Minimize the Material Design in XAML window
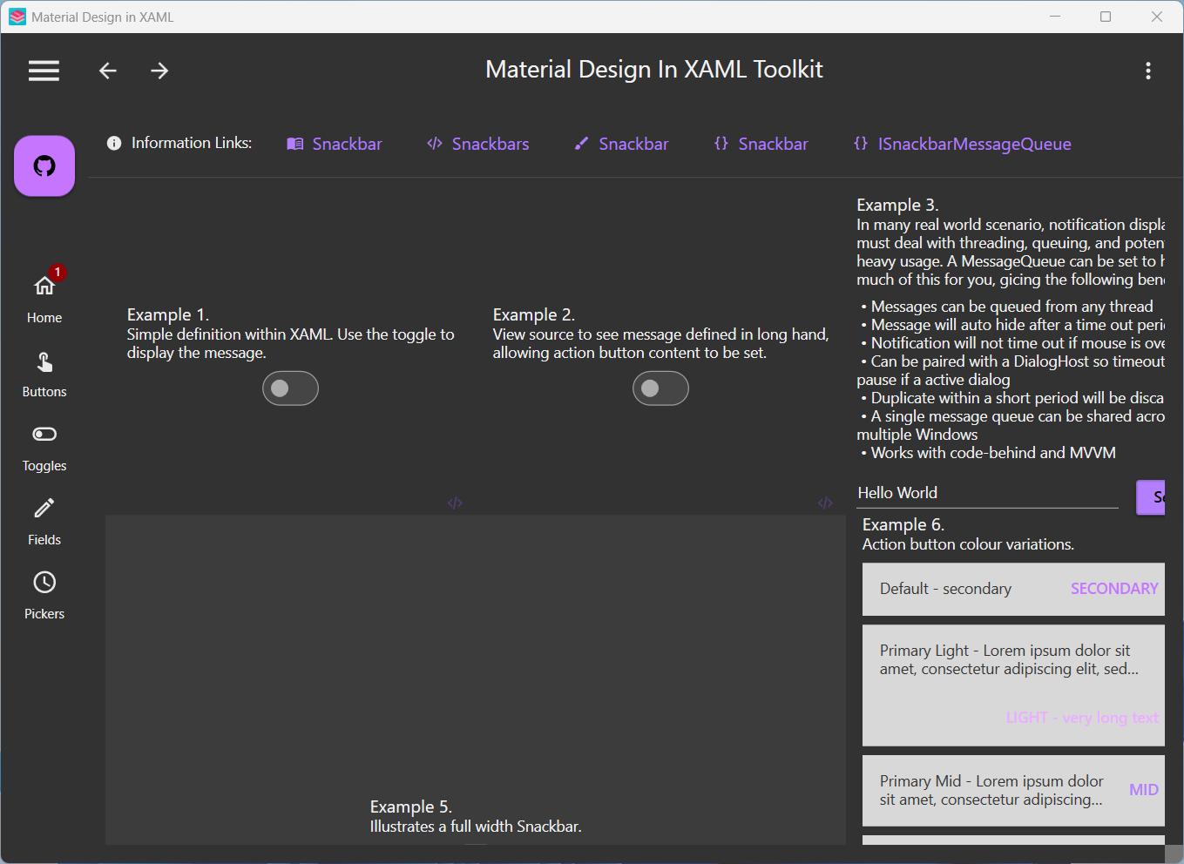The width and height of the screenshot is (1184, 864). coord(1055,17)
